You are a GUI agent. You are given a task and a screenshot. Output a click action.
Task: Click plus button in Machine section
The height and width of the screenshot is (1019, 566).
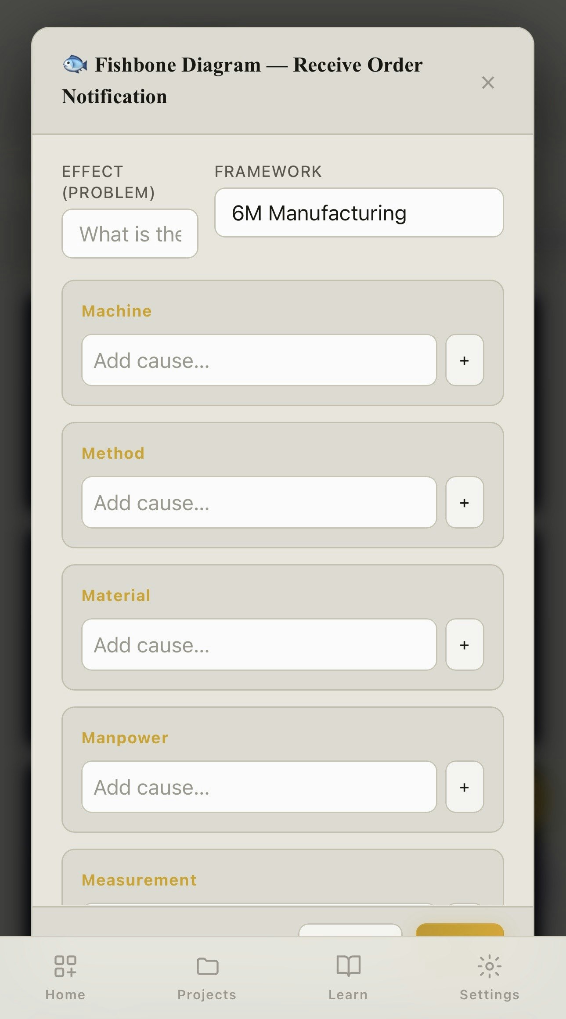(x=464, y=360)
